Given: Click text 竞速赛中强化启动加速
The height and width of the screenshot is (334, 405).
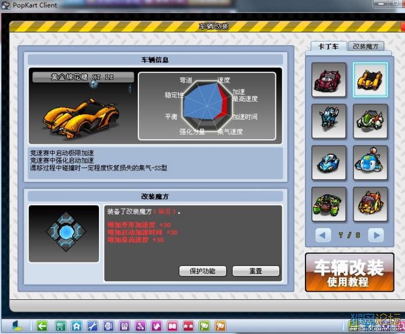Looking at the screenshot, I should 62,161.
